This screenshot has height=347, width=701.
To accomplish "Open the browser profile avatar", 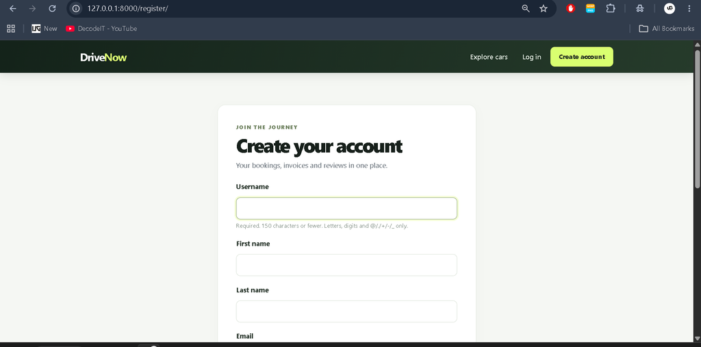I will point(670,8).
